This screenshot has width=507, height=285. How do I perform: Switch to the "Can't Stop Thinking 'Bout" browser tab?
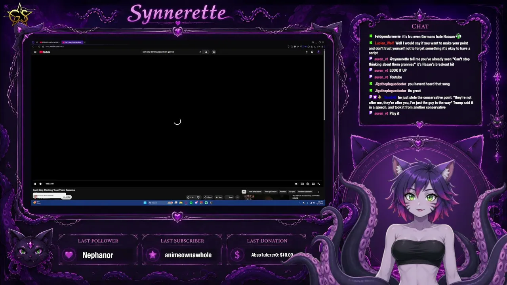[72, 42]
